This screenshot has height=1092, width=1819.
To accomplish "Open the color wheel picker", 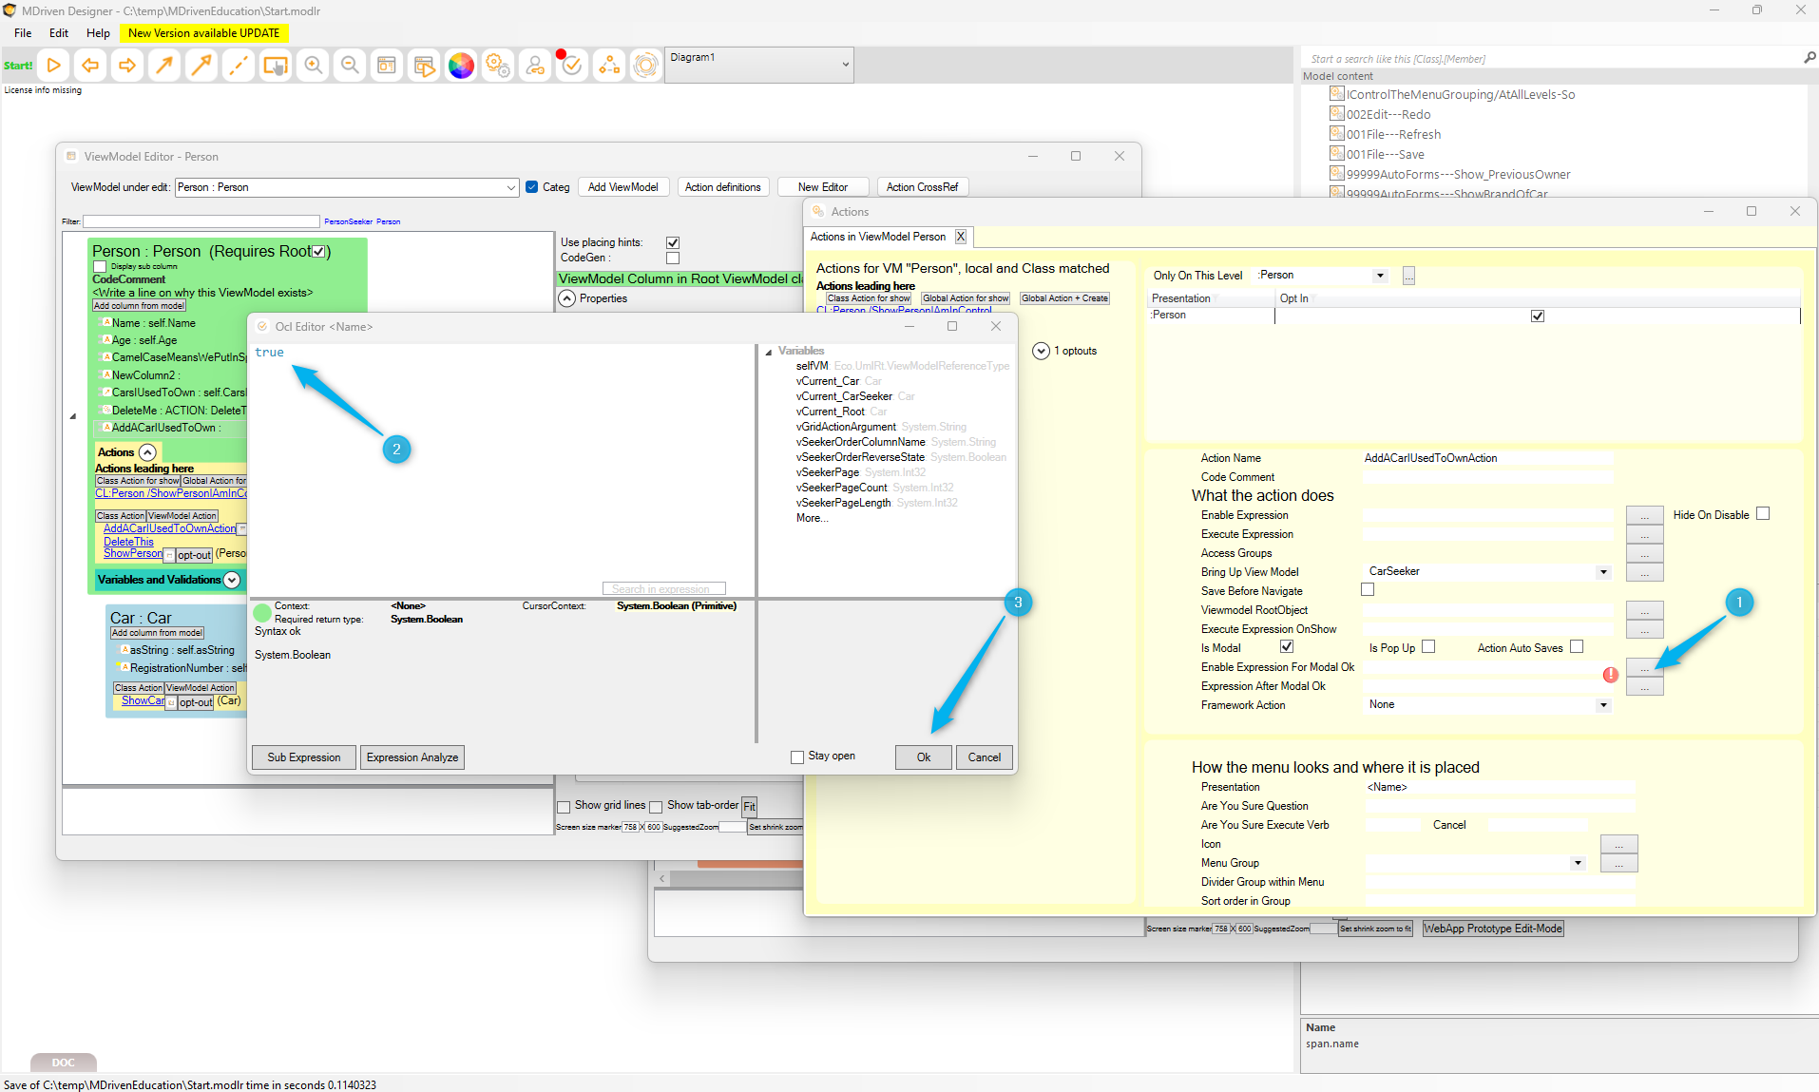I will [x=461, y=66].
